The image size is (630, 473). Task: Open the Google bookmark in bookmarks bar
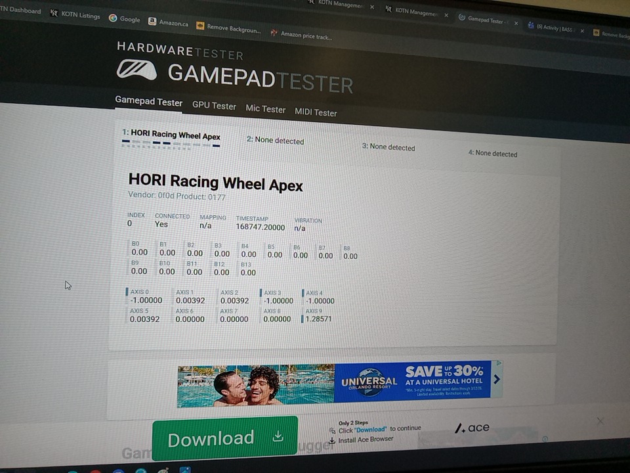124,19
